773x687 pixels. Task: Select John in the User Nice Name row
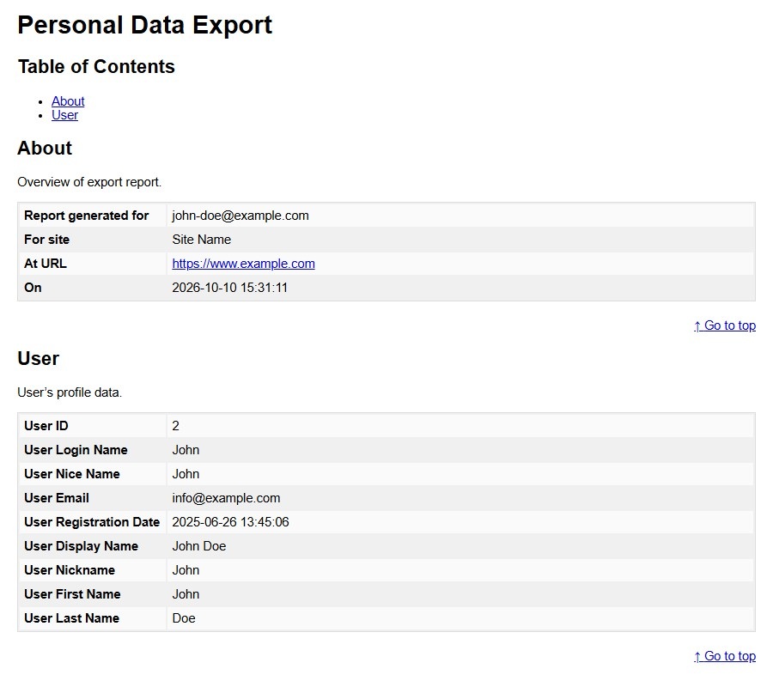coord(186,474)
